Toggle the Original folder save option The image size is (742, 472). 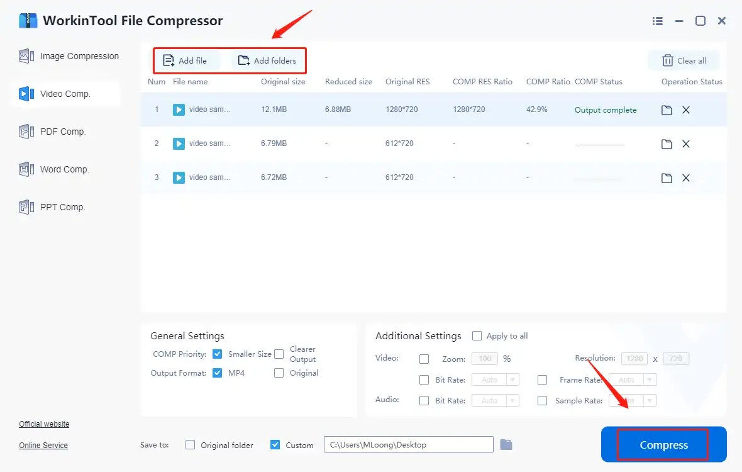click(190, 444)
